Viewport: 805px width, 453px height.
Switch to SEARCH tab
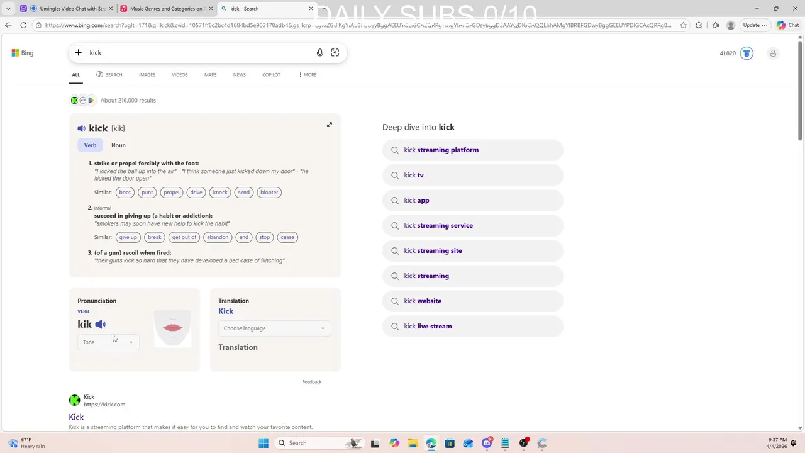point(109,75)
